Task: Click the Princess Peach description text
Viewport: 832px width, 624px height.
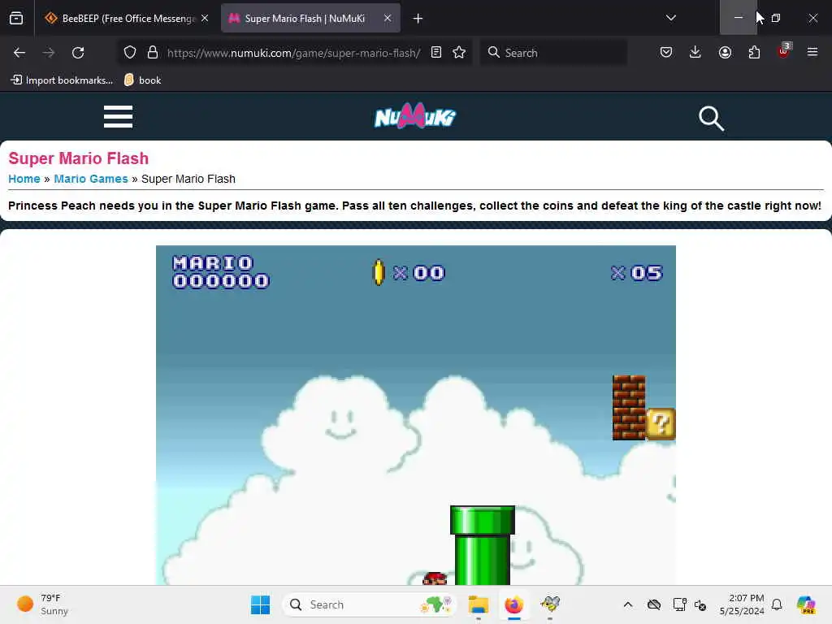Action: tap(414, 206)
